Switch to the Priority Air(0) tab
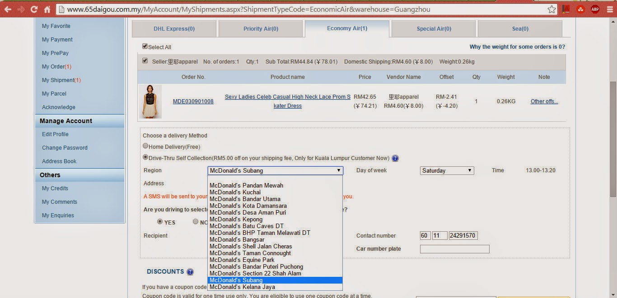Image resolution: width=617 pixels, height=298 pixels. tap(261, 29)
